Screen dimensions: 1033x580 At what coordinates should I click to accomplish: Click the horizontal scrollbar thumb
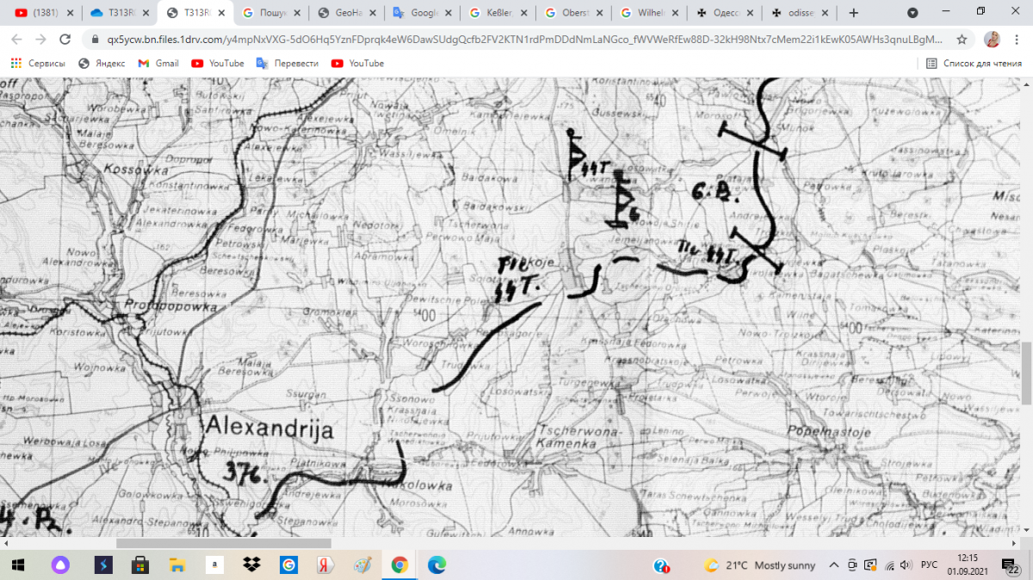[x=223, y=543]
